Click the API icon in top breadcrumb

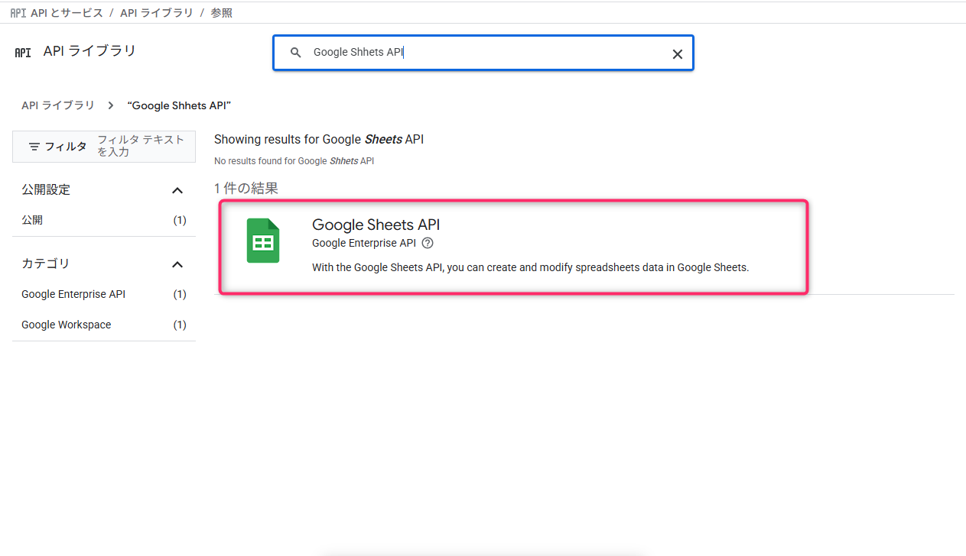click(18, 13)
